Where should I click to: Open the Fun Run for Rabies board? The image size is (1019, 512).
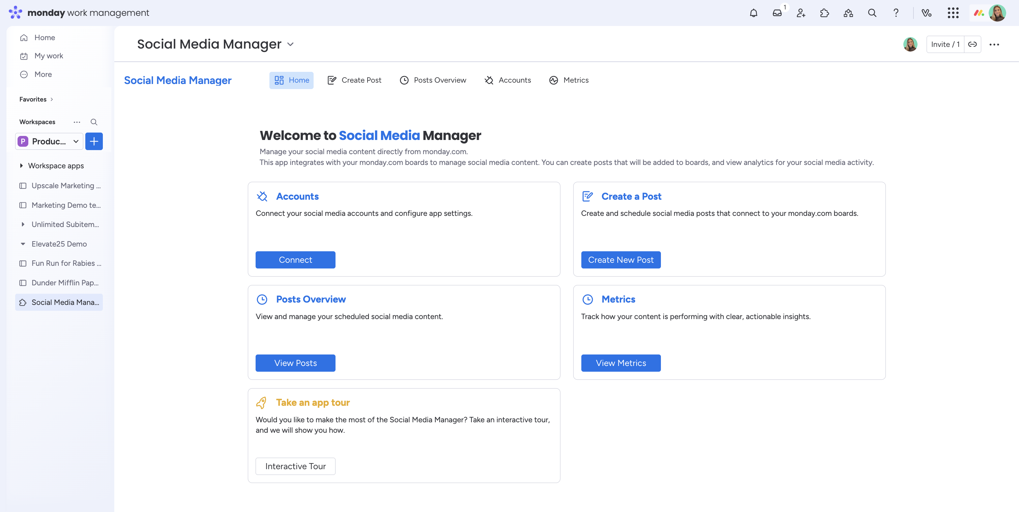pos(66,263)
